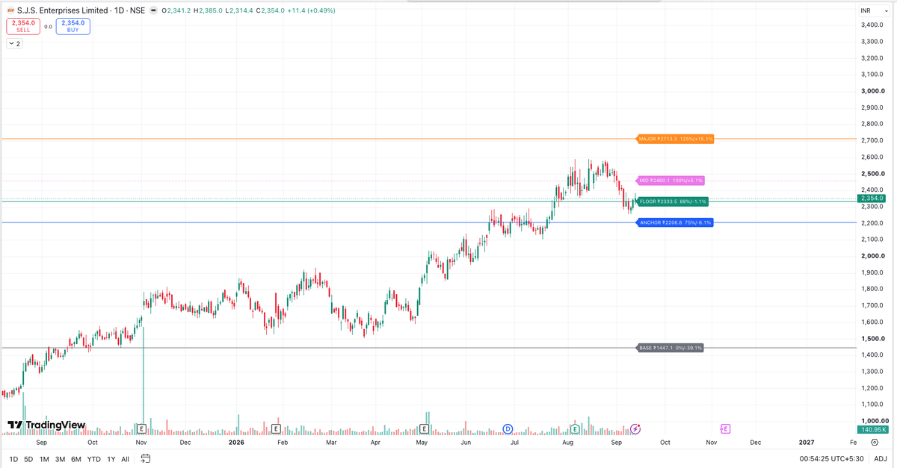
Task: Click the TradingView logo
Action: (46, 425)
